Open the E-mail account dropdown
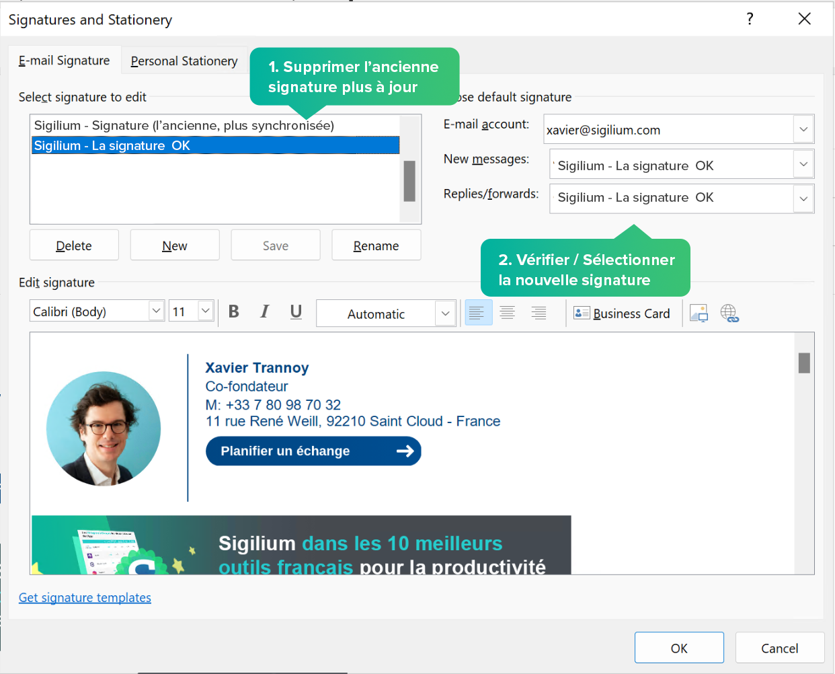 [803, 129]
